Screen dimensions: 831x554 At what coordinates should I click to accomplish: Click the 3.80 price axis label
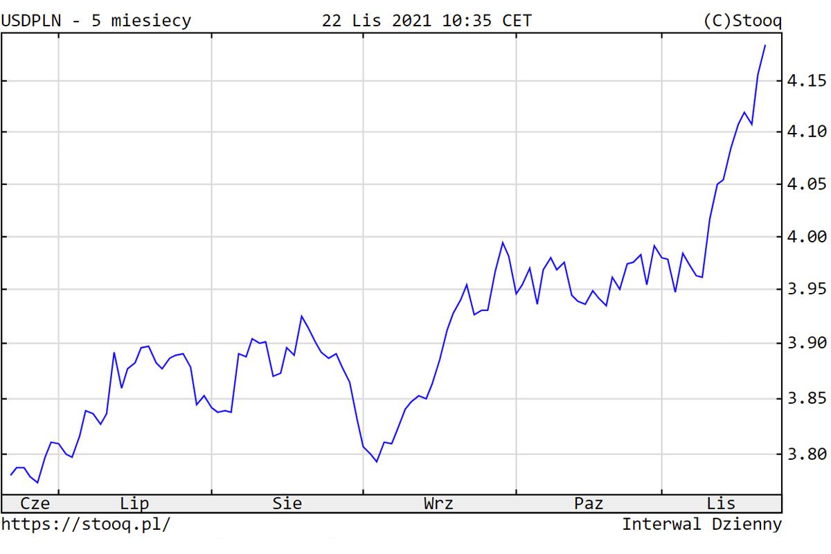807,454
